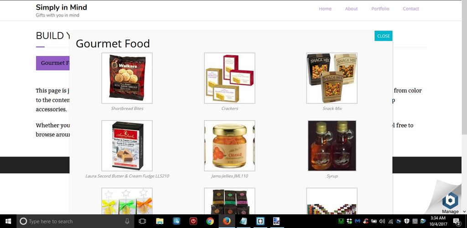Screen dimensions: 467x228
Task: Click the Simply in Mind site title
Action: point(62,7)
